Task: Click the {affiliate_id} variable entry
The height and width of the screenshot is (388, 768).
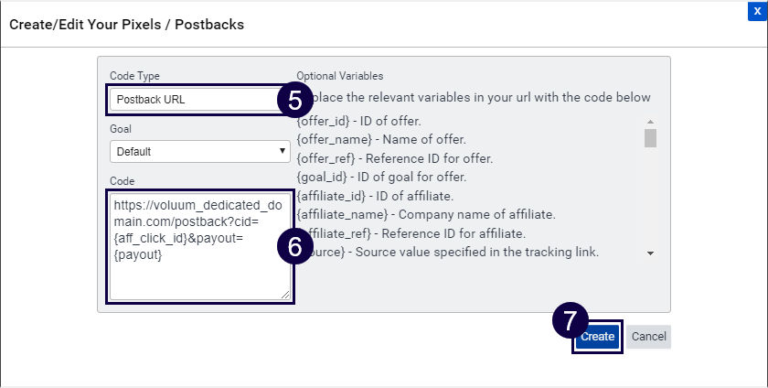Action: click(377, 195)
